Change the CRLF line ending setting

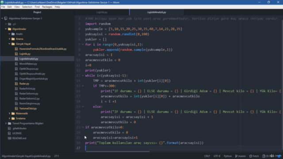(x=207, y=156)
